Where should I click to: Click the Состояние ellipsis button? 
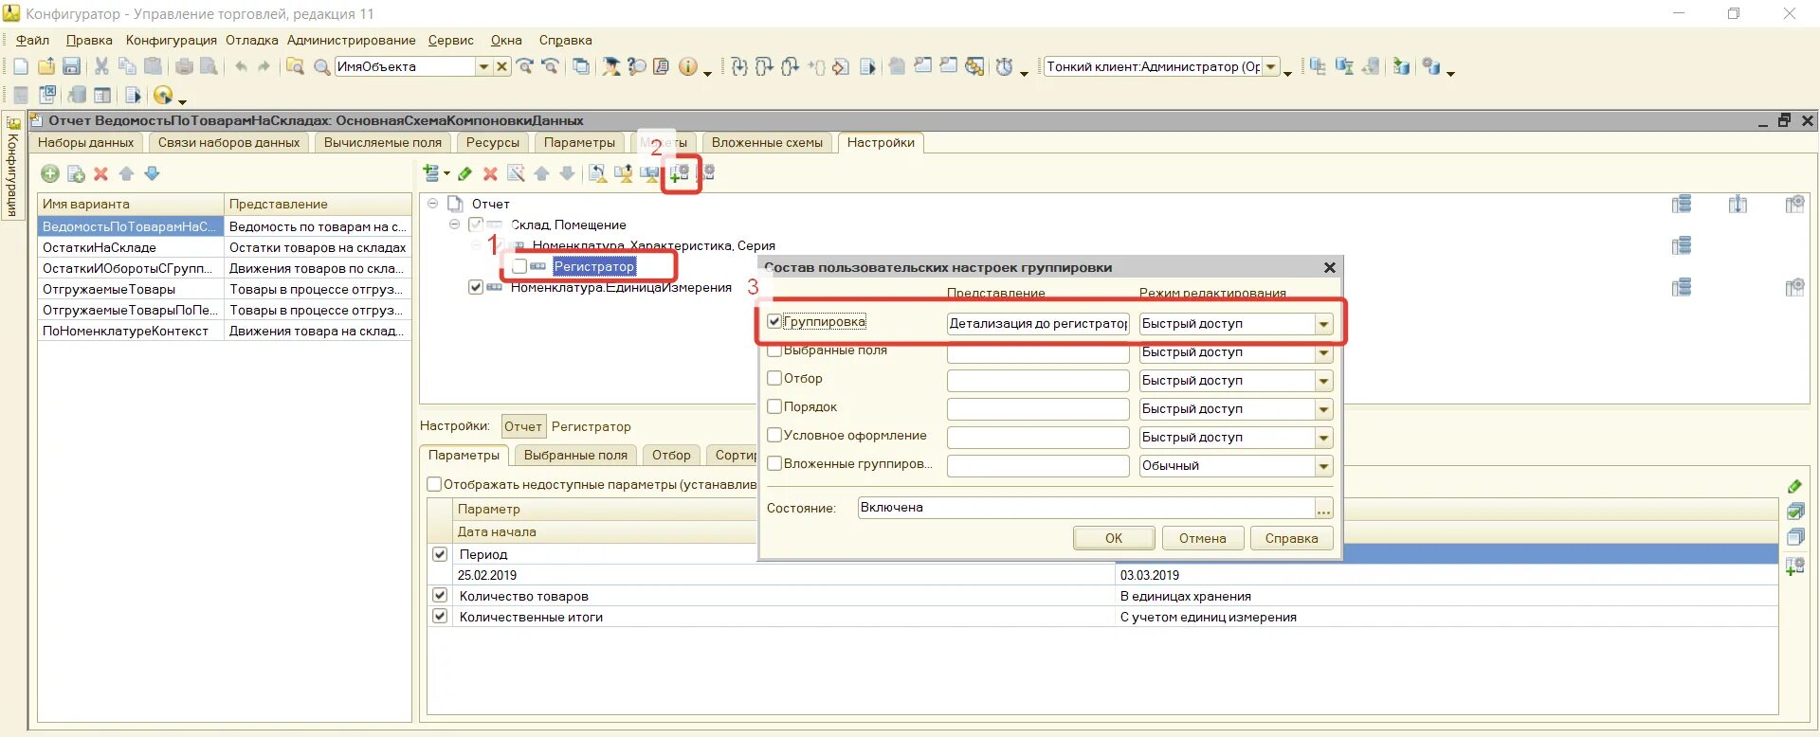point(1324,509)
